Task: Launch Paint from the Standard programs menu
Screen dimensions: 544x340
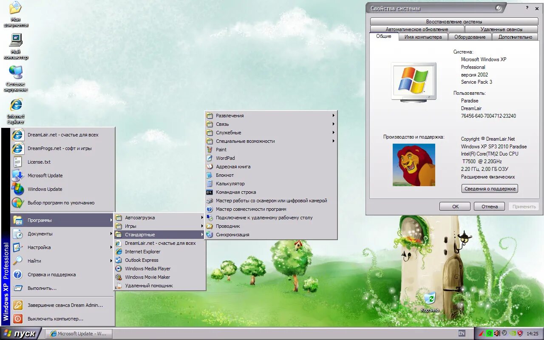Action: [220, 150]
